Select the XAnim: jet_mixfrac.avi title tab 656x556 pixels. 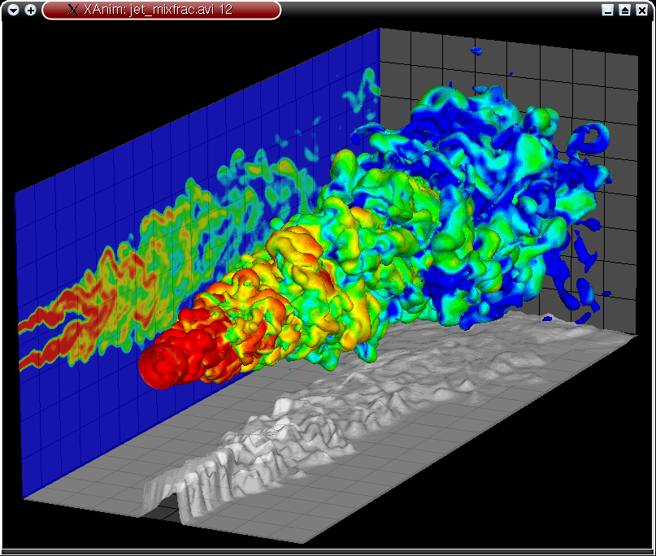click(163, 10)
